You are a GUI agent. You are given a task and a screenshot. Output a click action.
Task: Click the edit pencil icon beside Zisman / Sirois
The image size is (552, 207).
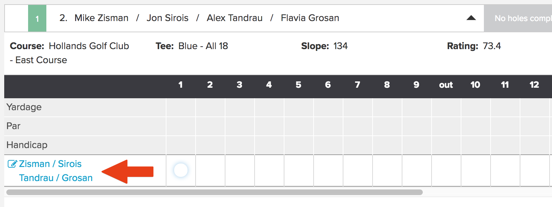click(12, 164)
